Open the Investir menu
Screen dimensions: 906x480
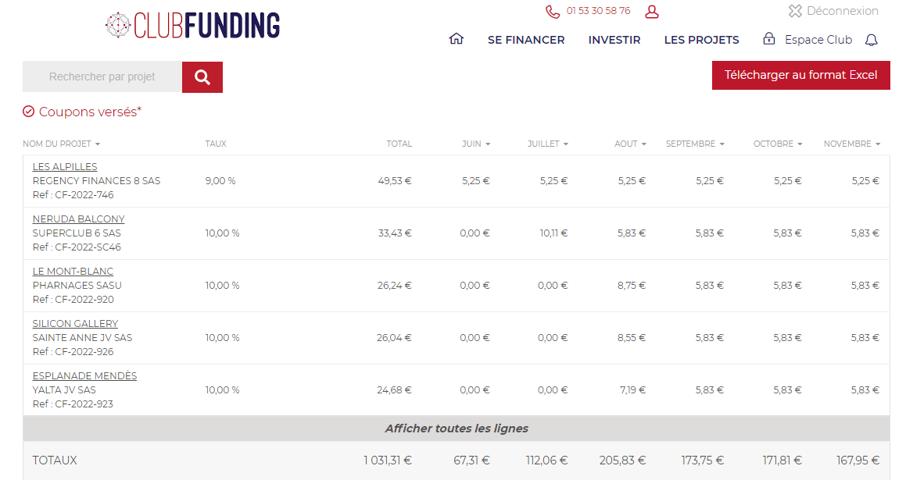[614, 40]
